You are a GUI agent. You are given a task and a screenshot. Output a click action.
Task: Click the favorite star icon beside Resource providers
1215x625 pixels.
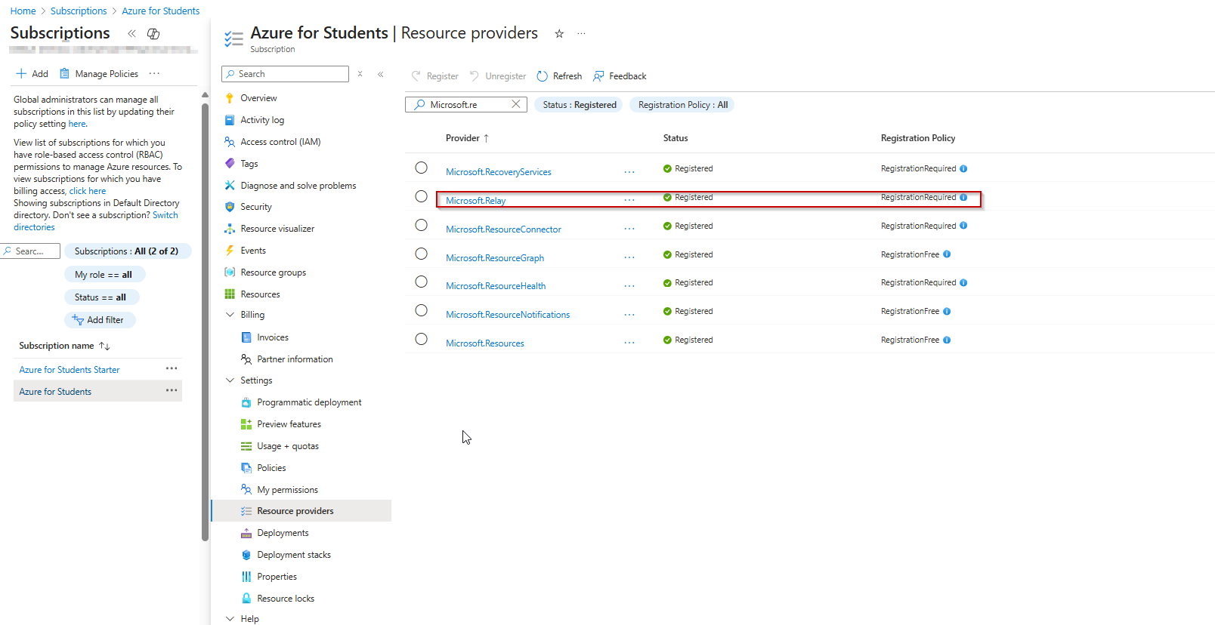point(559,33)
